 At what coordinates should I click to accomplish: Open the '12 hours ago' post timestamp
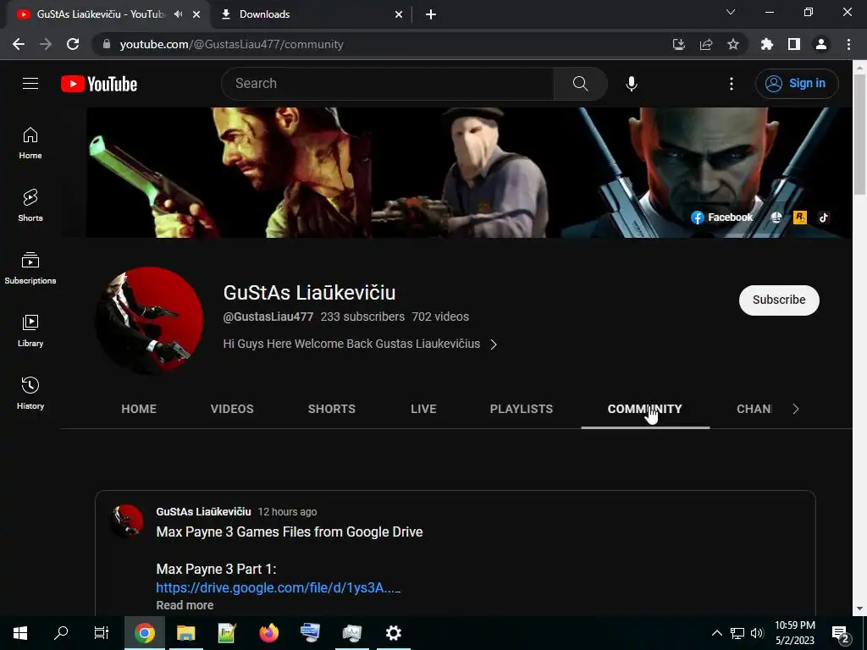pyautogui.click(x=288, y=512)
